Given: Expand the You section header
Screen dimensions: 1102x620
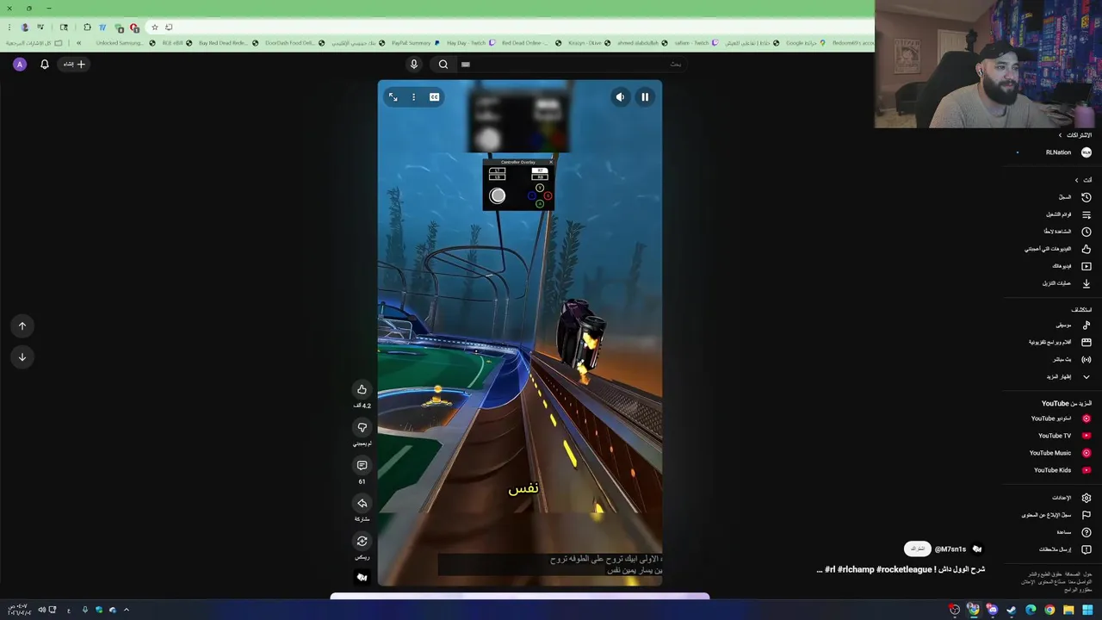Looking at the screenshot, I should pos(1083,180).
